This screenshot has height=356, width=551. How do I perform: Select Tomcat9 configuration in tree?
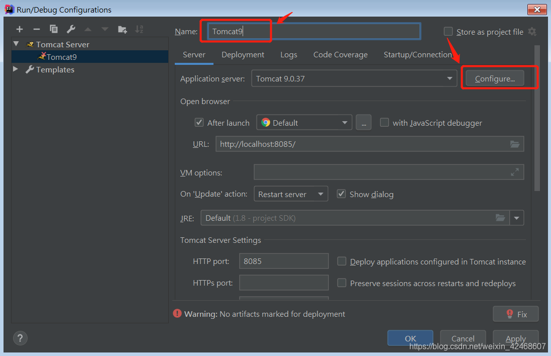click(90, 57)
